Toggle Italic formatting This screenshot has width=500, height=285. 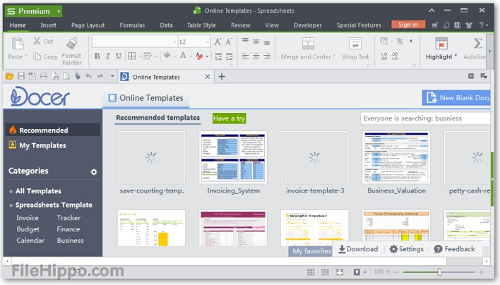[x=108, y=56]
